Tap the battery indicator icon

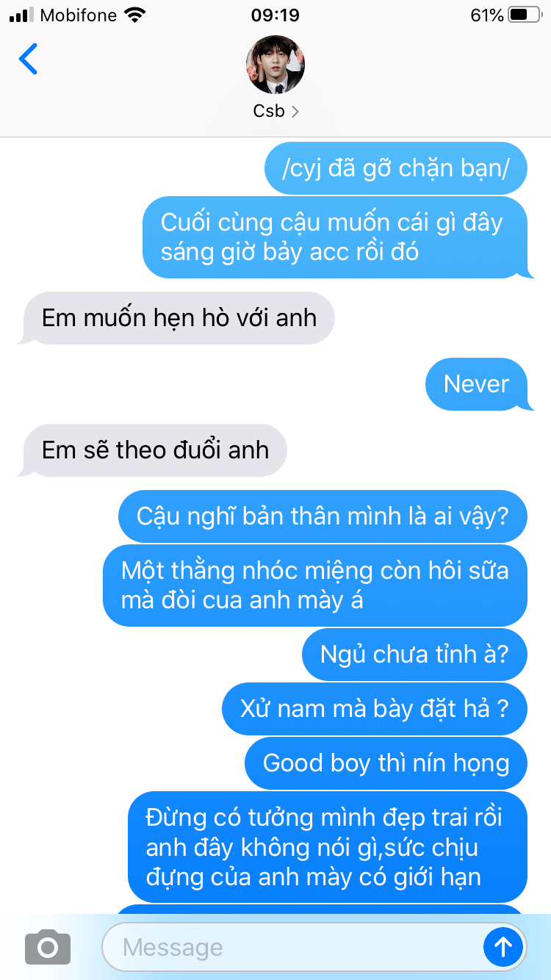[x=524, y=15]
